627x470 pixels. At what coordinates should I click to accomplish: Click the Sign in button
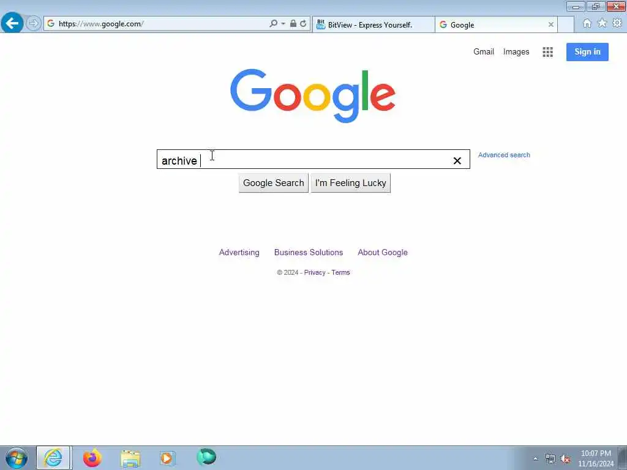(587, 52)
